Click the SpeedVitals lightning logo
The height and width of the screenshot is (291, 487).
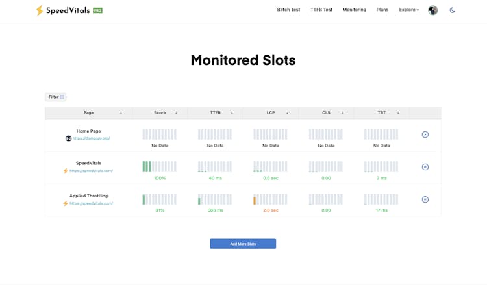point(40,10)
